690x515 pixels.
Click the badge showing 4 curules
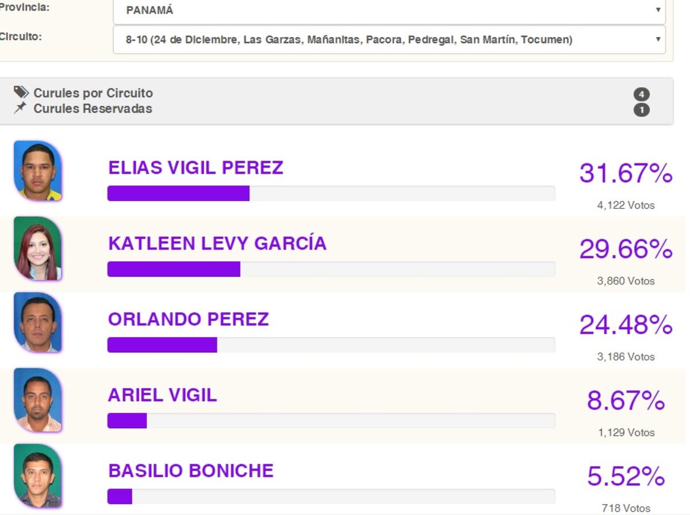tap(641, 94)
